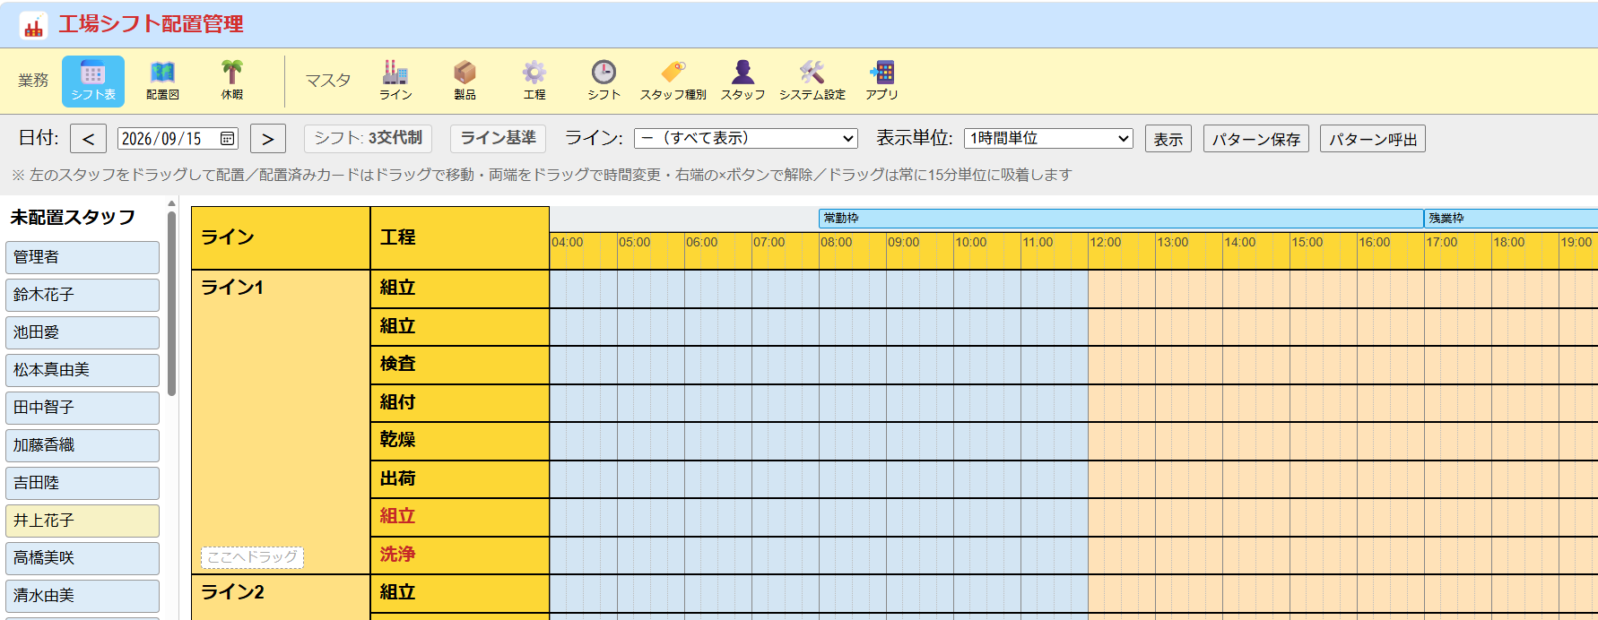1598x620 pixels.
Task: Toggle the ライン基準 button
Action: [x=498, y=138]
